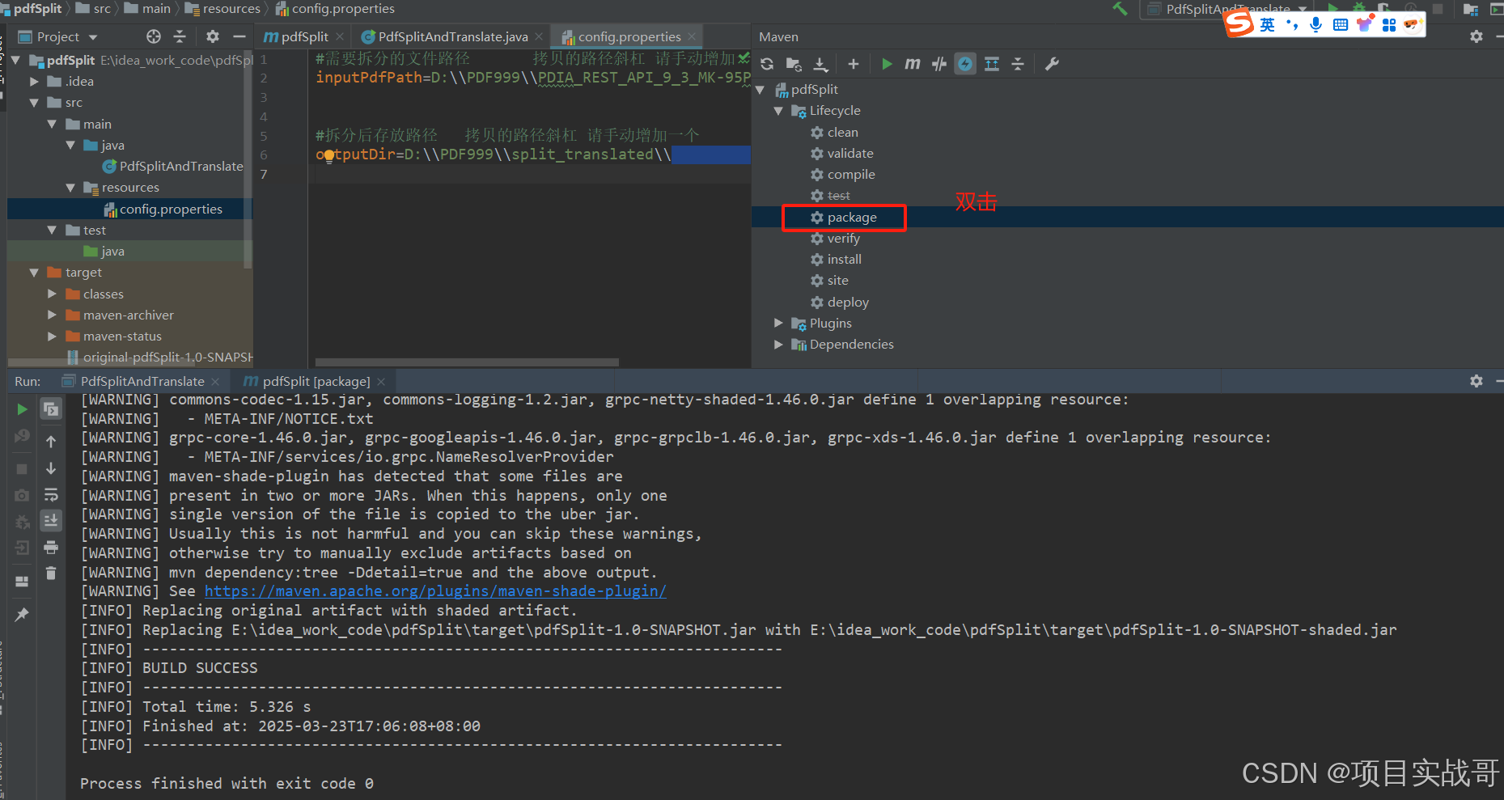This screenshot has height=800, width=1504.
Task: Expand the Plugins node
Action: point(778,323)
